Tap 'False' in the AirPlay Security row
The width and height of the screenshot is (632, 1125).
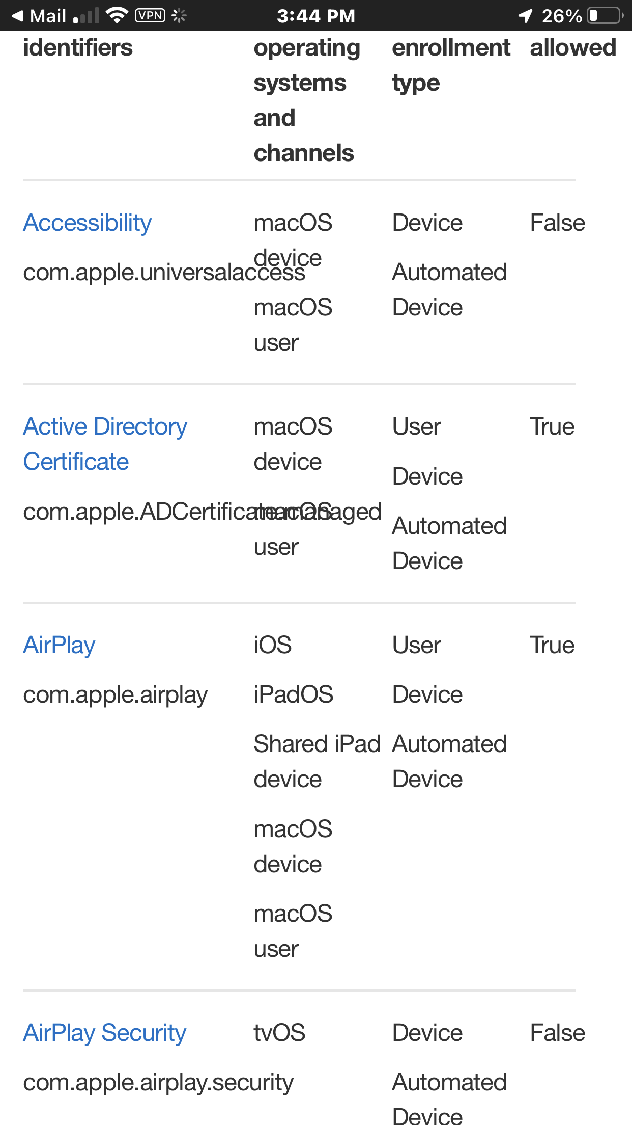(x=558, y=1033)
